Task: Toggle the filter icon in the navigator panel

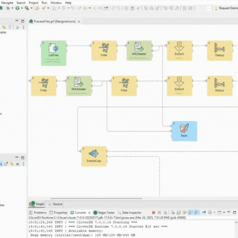Action: point(10,27)
